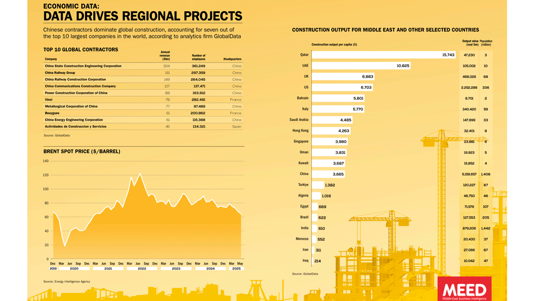
Task: Click Iraq's 214 per capita value
Action: pyautogui.click(x=318, y=261)
